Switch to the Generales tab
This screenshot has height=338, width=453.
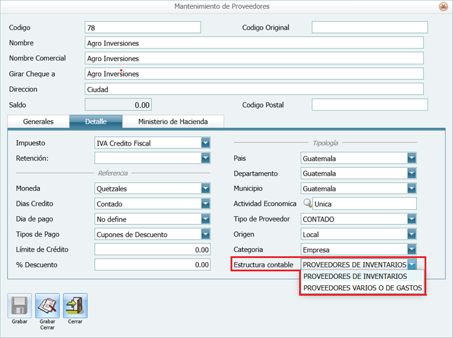click(x=38, y=121)
